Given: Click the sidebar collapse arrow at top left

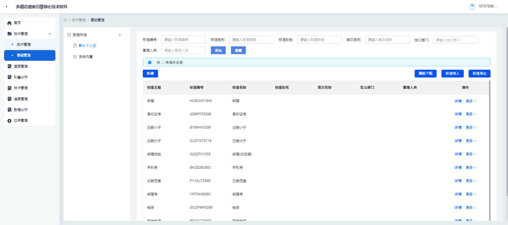Looking at the screenshot, I should pos(7,7).
